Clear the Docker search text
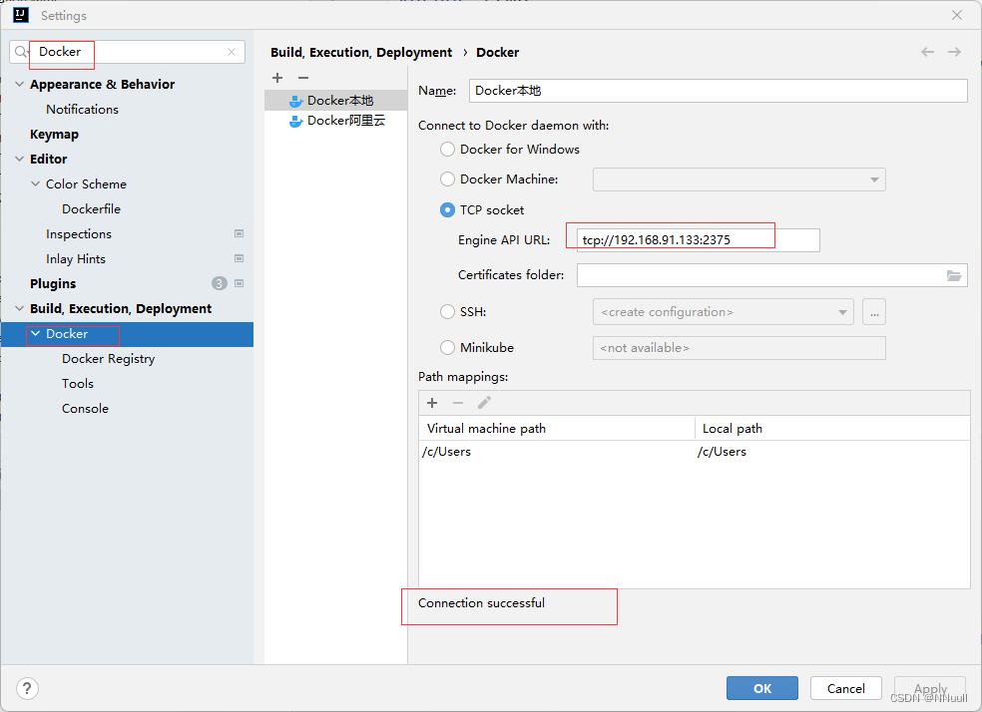This screenshot has width=982, height=712. coord(232,52)
